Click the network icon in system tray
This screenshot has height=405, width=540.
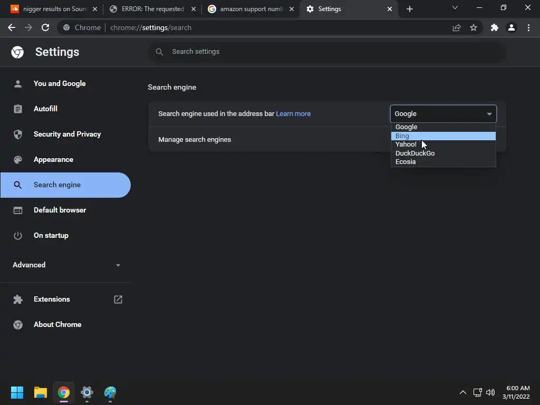point(478,392)
